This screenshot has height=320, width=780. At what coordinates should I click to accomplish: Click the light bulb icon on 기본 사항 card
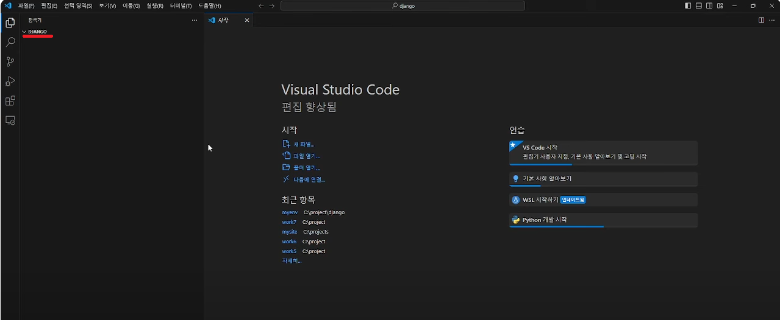pos(515,179)
